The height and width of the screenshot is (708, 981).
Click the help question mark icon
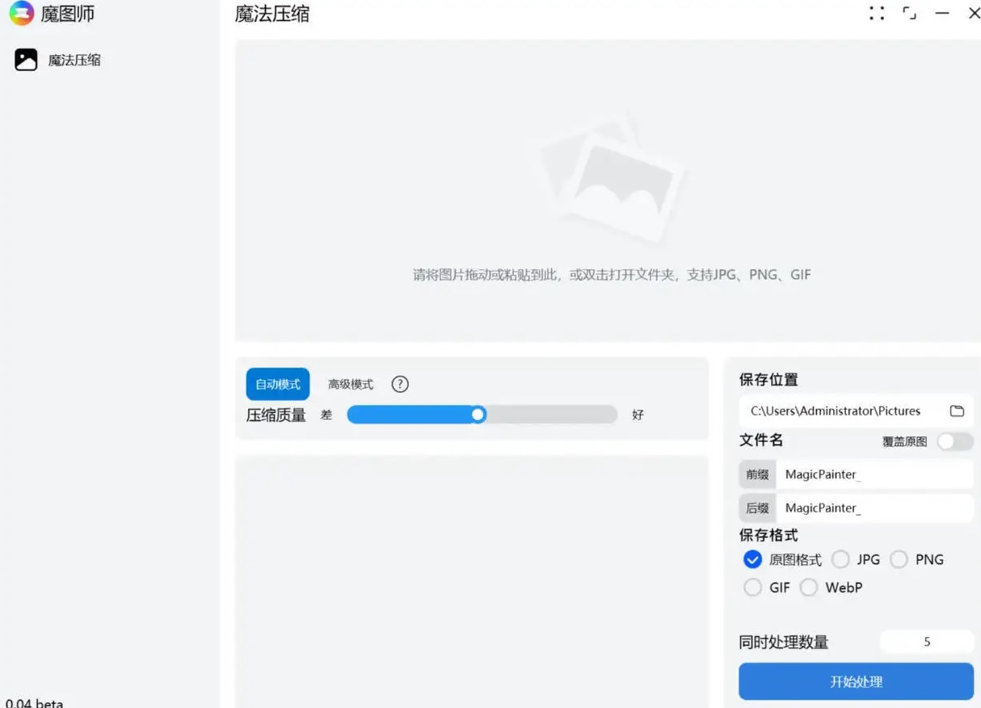pyautogui.click(x=400, y=384)
